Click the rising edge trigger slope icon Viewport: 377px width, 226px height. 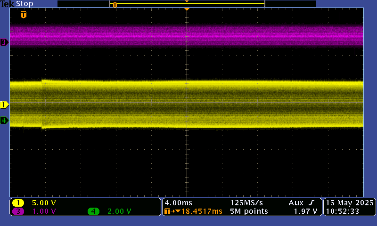pyautogui.click(x=311, y=202)
